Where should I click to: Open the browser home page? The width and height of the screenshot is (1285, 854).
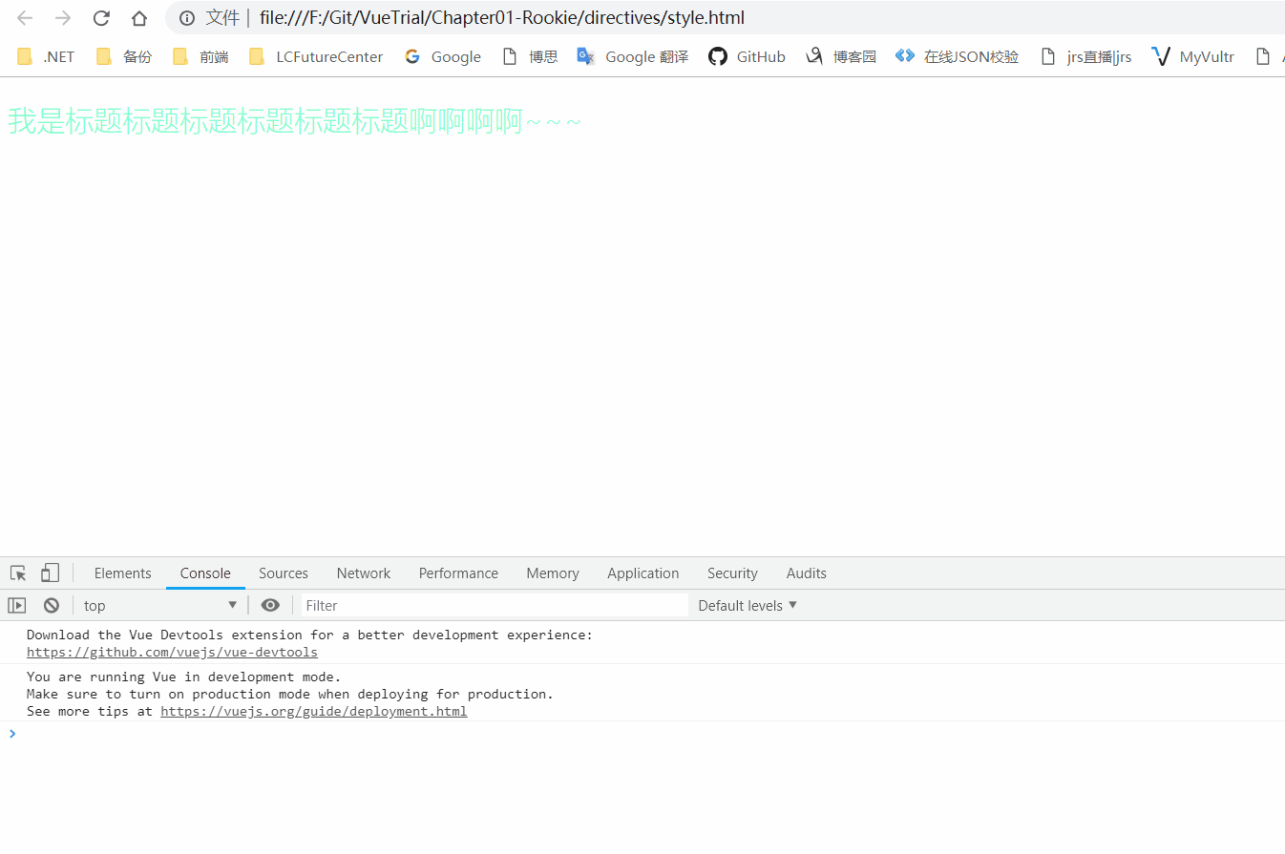click(139, 18)
